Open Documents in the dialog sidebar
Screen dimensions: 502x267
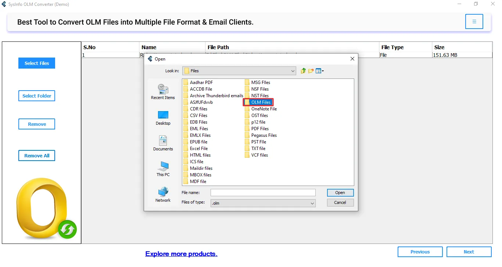(163, 143)
